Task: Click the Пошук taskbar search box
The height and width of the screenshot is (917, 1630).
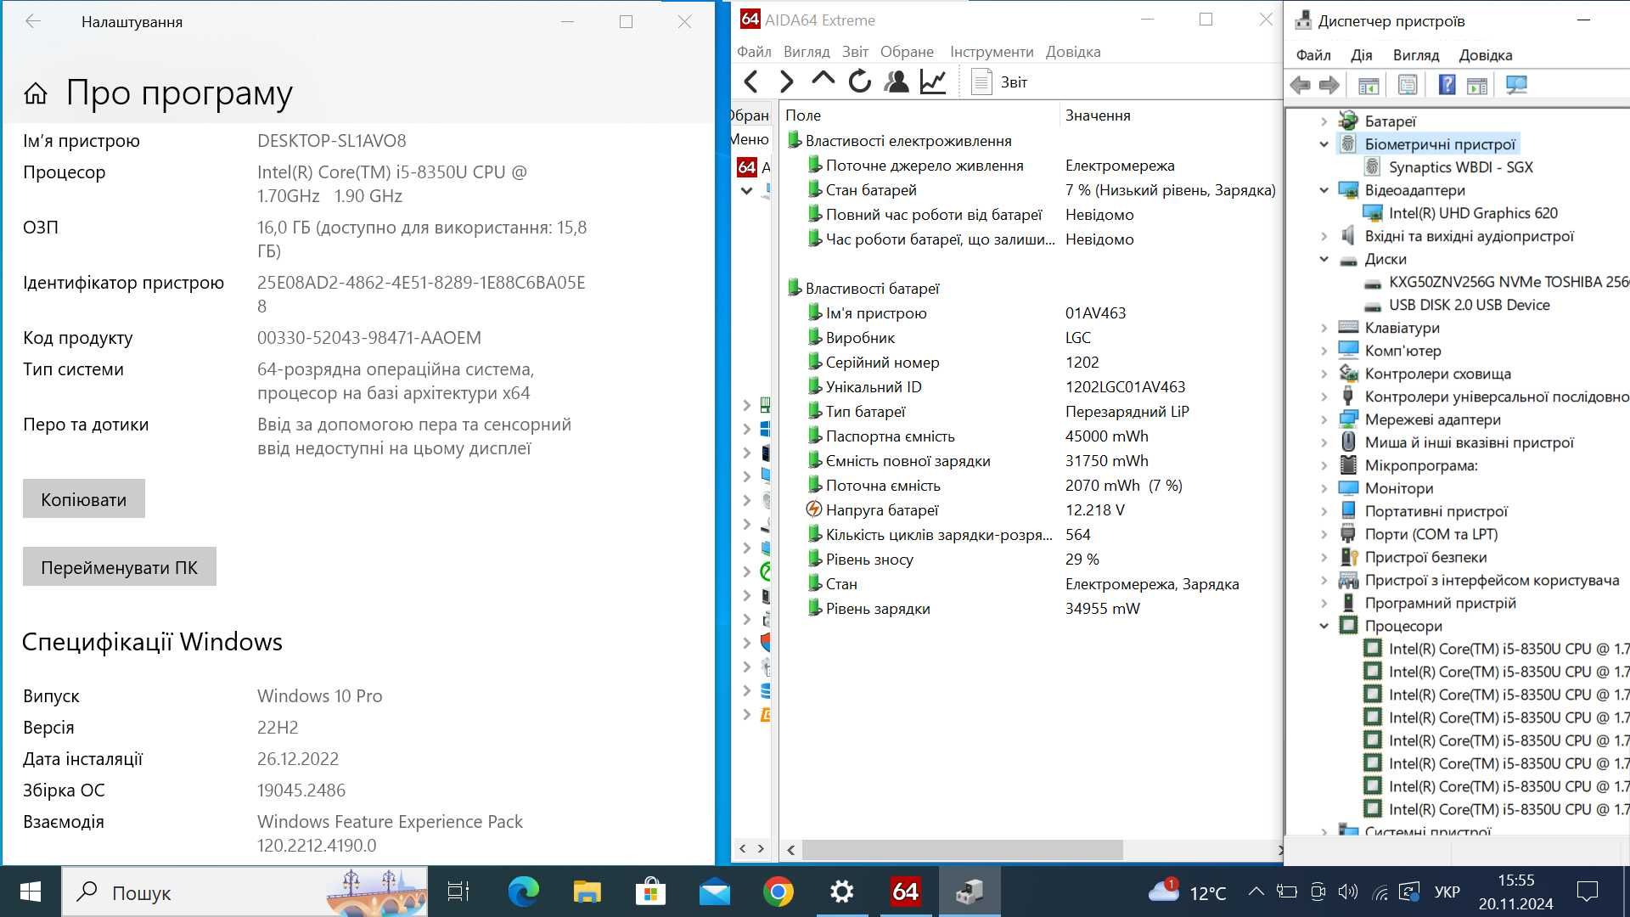Action: tap(244, 892)
